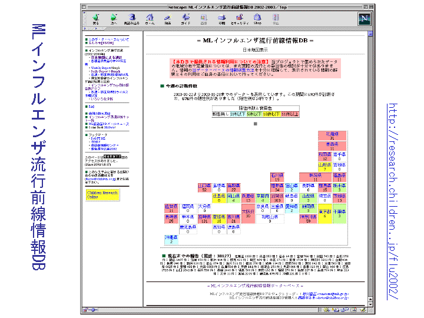This screenshot has width=424, height=318.
Task: Click the red 51件以上 legend swatch
Action: click(x=290, y=114)
